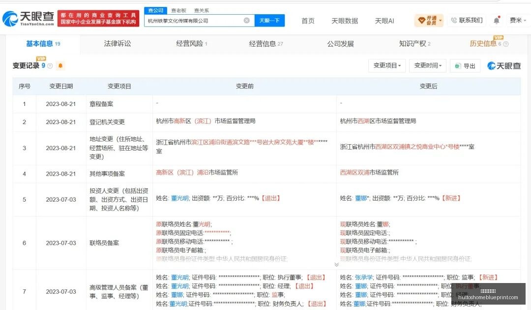
Task: Click the 变更项目 column header
Action: pos(119,86)
